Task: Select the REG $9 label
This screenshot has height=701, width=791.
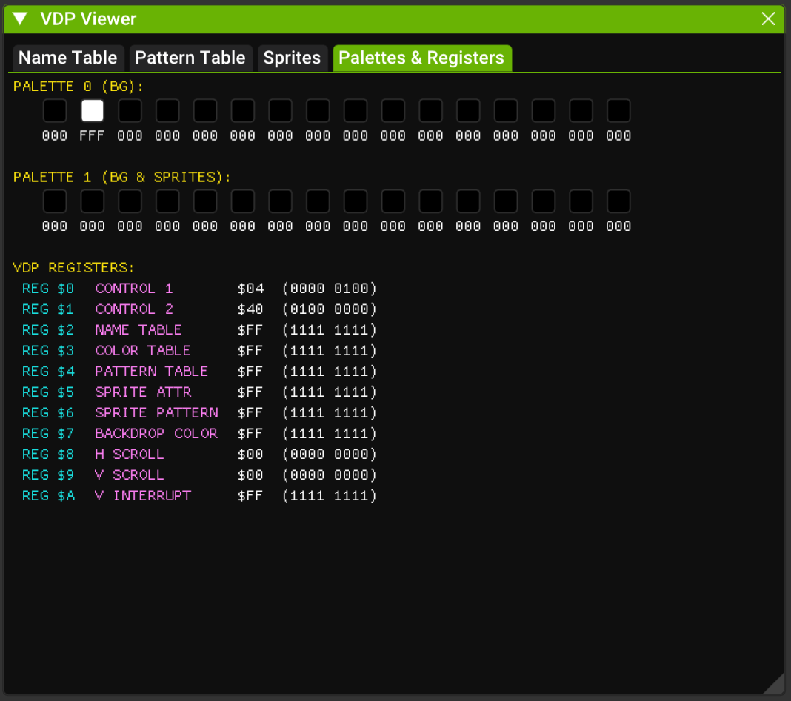Action: pyautogui.click(x=48, y=474)
